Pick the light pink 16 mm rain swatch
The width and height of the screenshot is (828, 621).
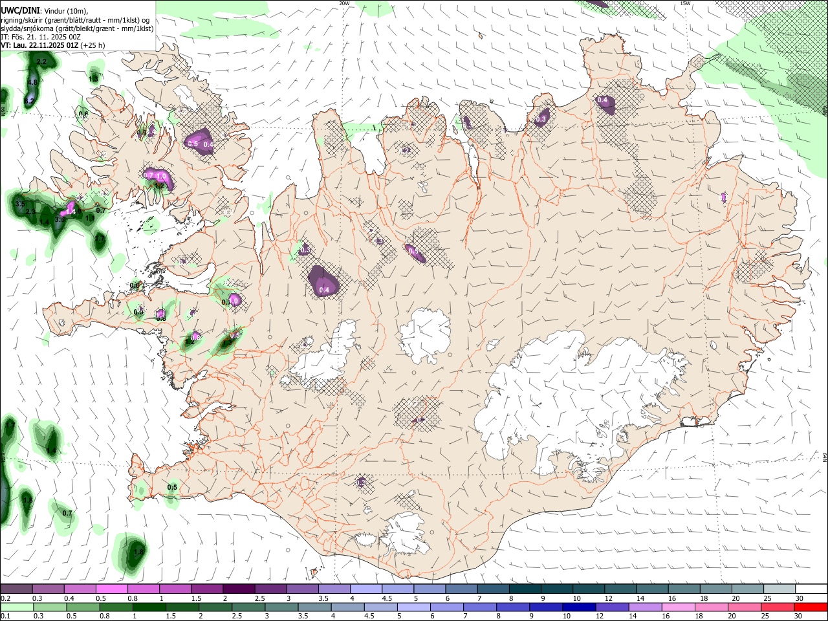pos(677,607)
